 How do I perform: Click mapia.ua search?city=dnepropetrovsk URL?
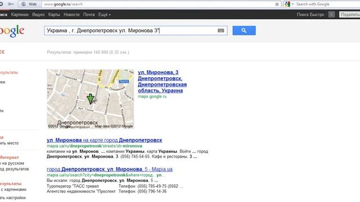click(x=106, y=175)
